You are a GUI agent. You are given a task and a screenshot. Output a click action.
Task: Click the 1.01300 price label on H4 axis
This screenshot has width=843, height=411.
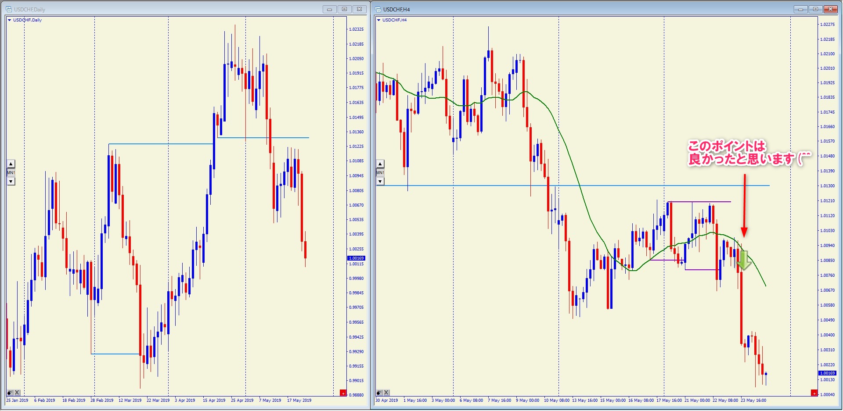click(827, 186)
